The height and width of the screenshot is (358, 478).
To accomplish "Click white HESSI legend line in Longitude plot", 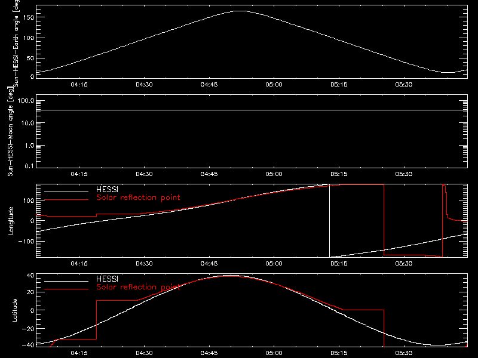I will click(66, 192).
